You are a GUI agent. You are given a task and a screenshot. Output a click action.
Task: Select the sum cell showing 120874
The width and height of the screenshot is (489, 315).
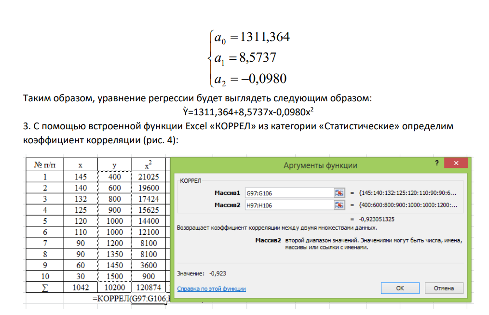(x=149, y=287)
